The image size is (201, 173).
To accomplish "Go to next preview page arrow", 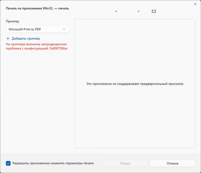I will pos(139,11).
